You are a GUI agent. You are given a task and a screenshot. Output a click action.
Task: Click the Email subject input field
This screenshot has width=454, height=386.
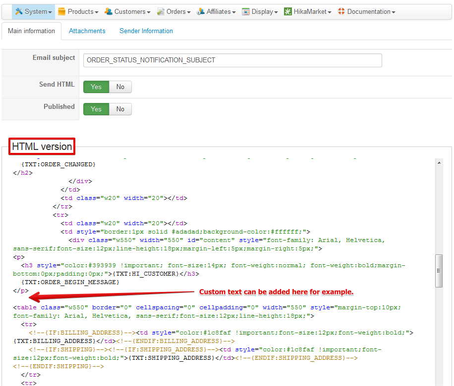(x=232, y=60)
